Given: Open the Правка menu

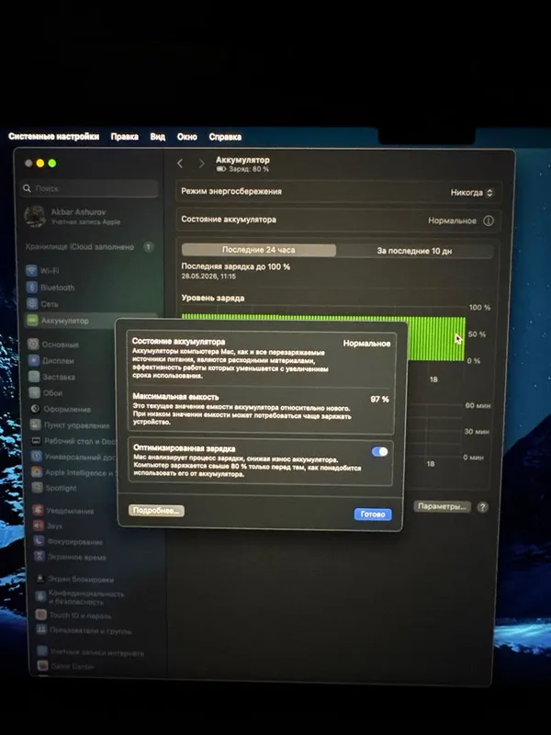Looking at the screenshot, I should [124, 136].
